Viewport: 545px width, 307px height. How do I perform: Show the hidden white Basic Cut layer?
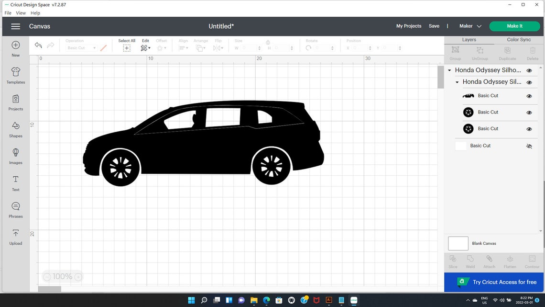coord(529,146)
